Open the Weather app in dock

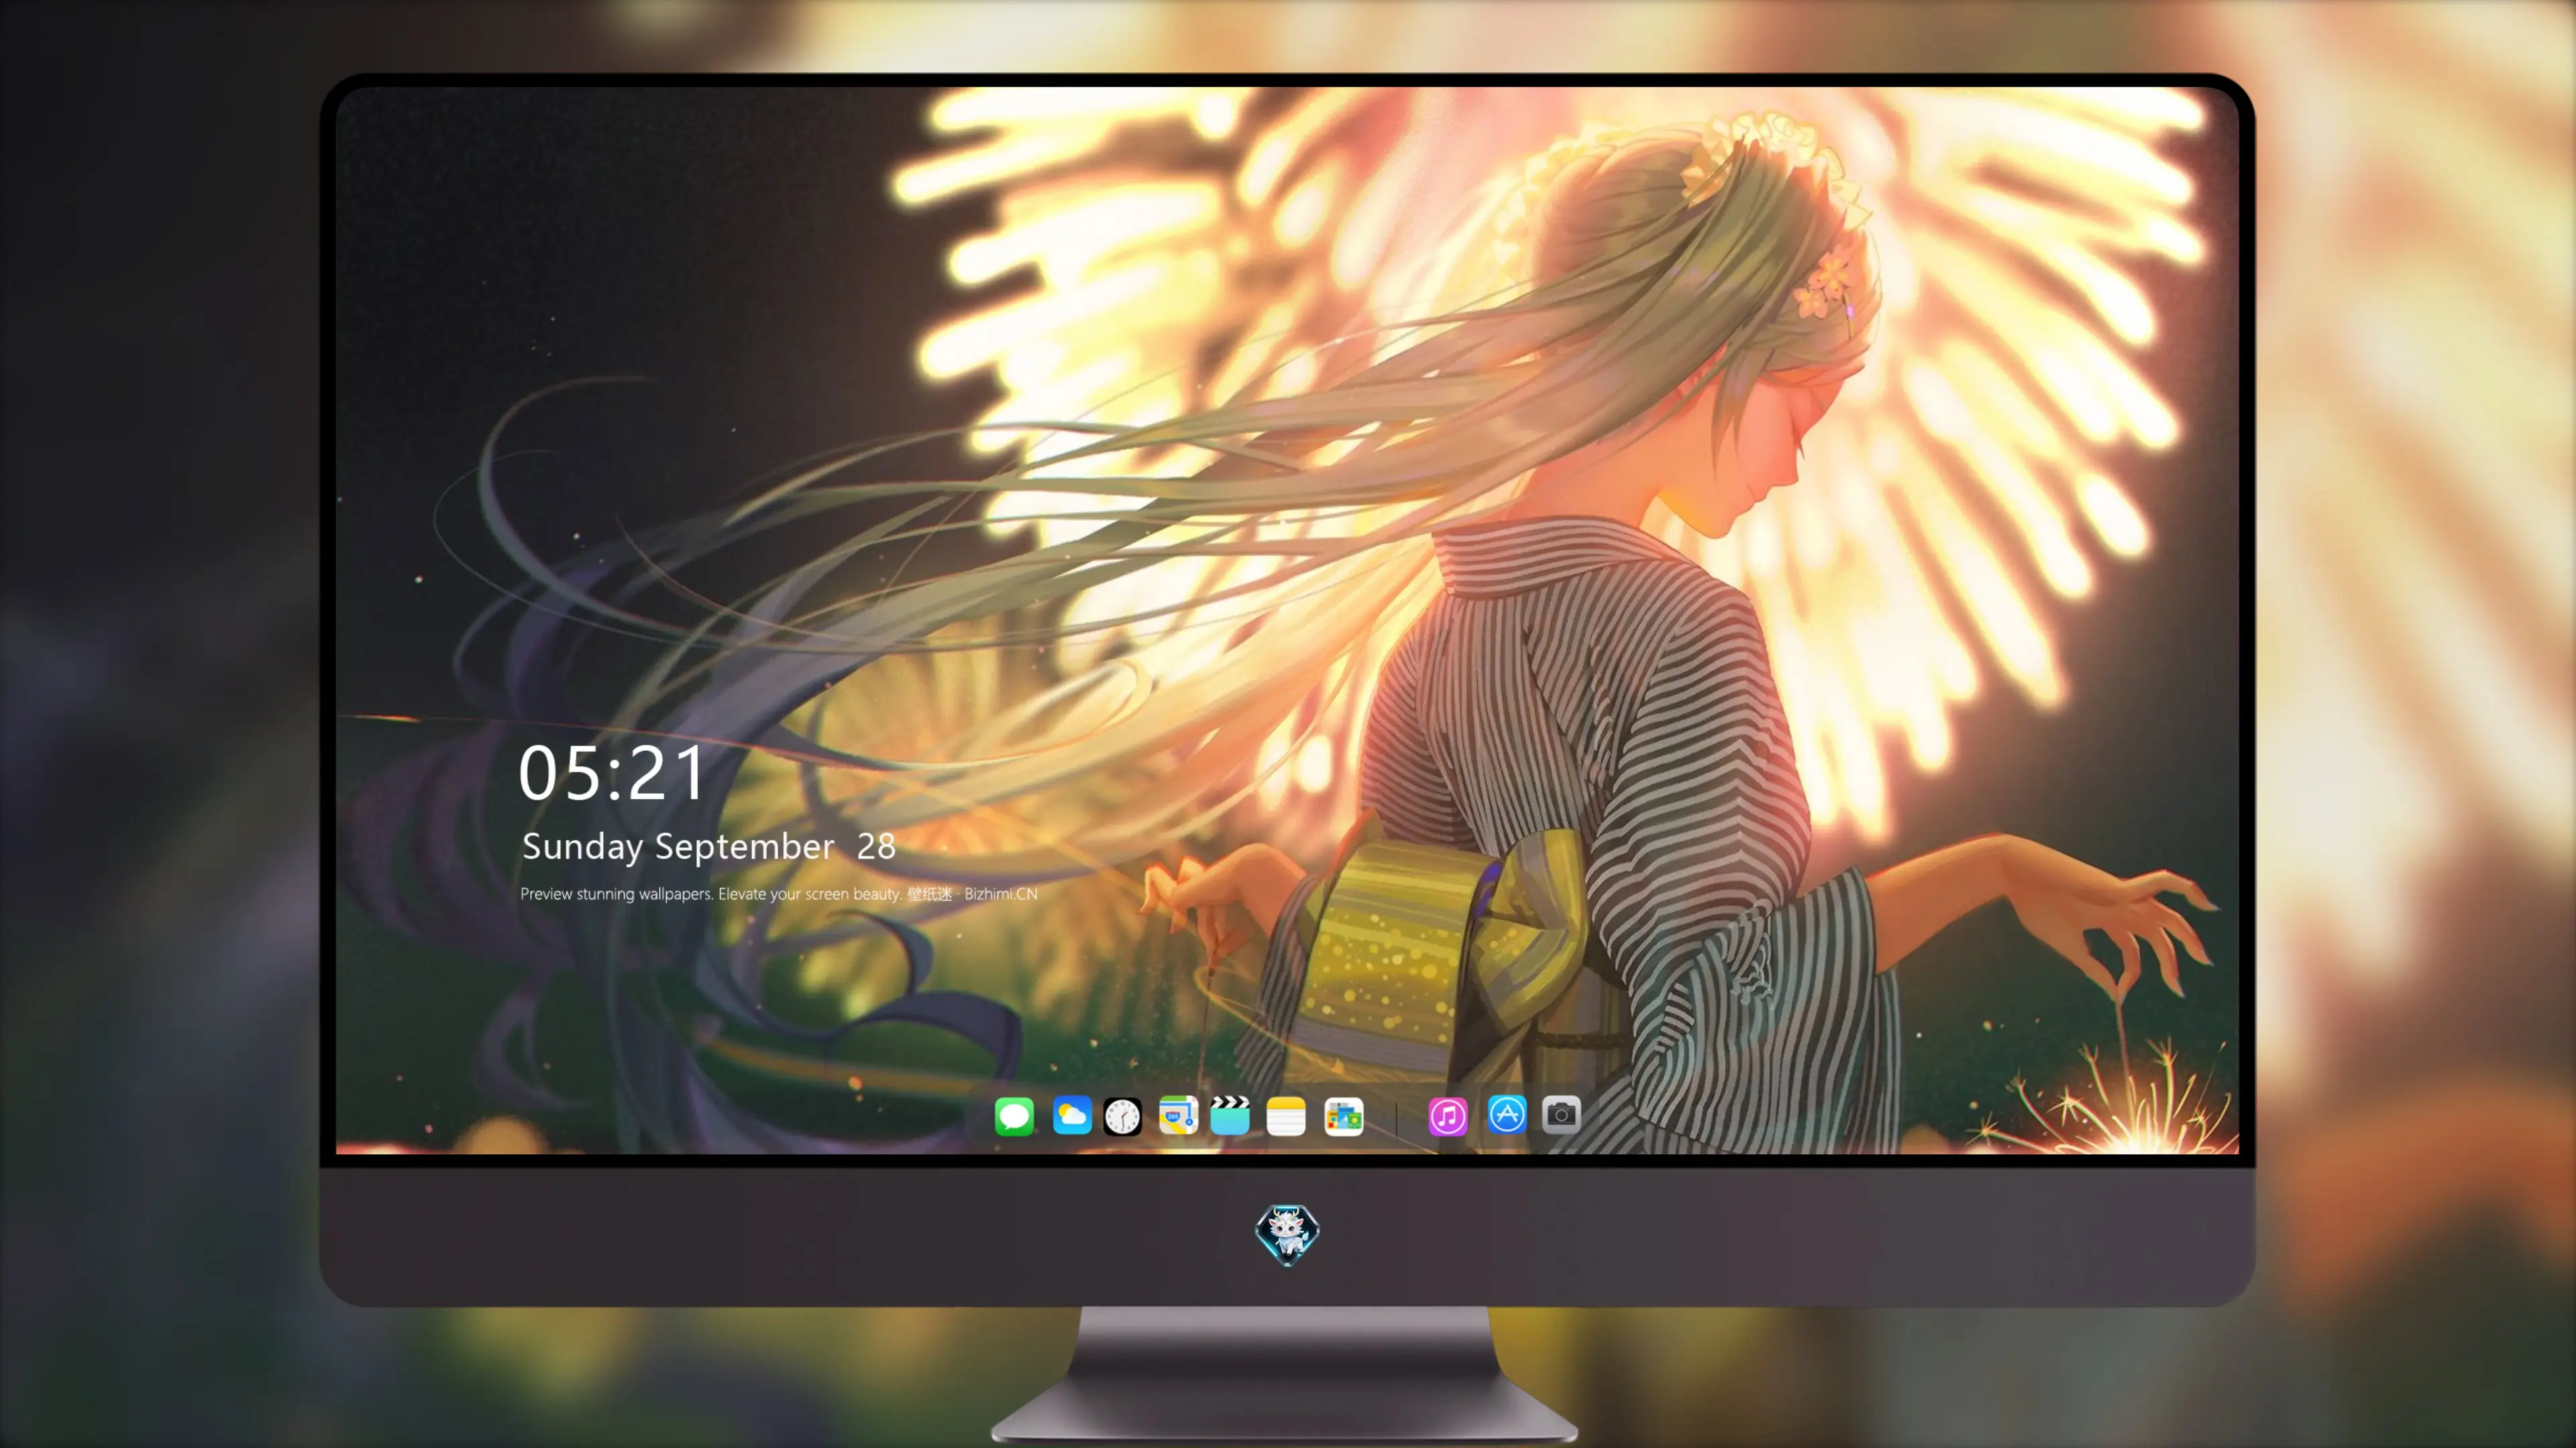[x=1072, y=1115]
